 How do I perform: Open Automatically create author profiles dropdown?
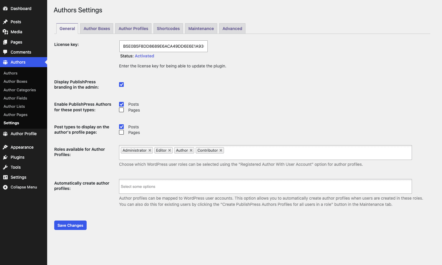pos(265,186)
